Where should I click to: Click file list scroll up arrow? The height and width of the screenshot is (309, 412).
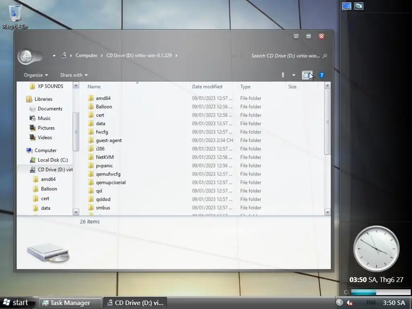(x=328, y=85)
